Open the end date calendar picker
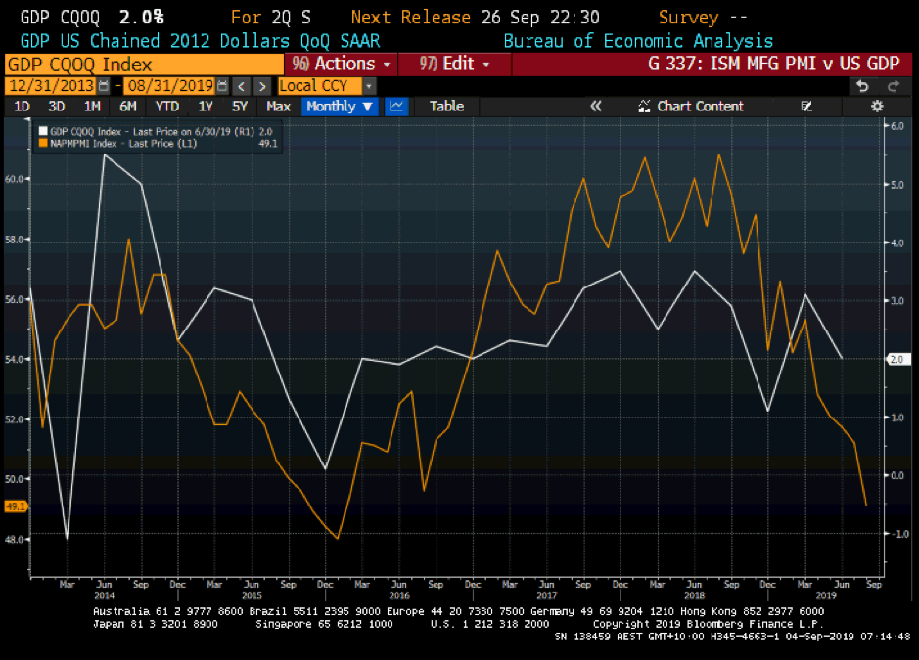Screen dimensions: 919x660 click(223, 85)
